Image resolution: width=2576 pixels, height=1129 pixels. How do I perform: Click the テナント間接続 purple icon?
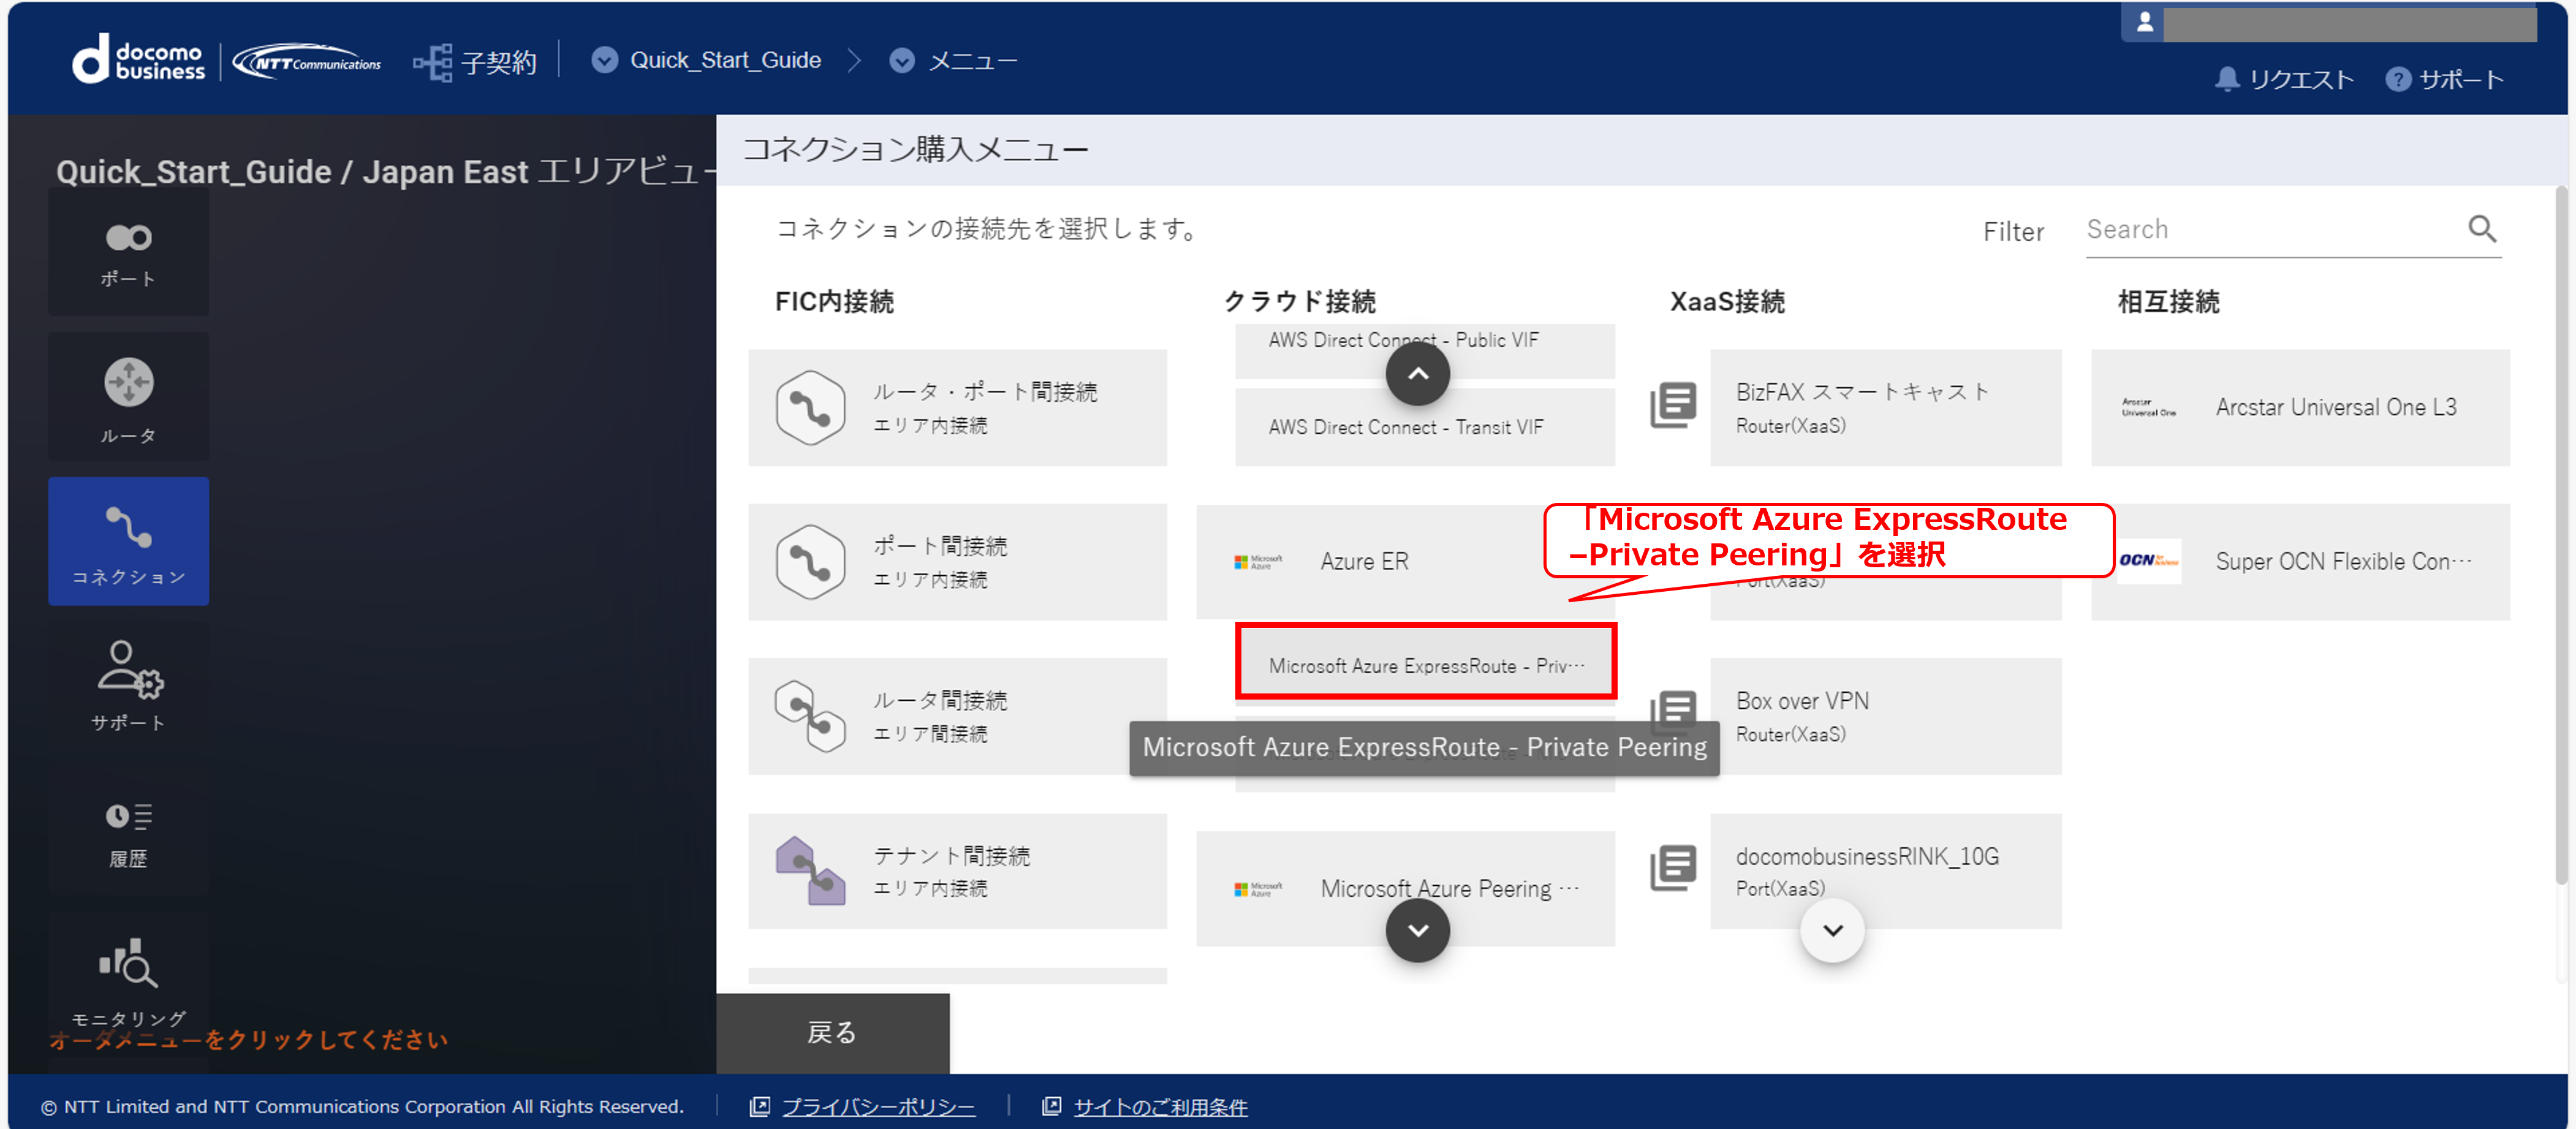click(x=810, y=871)
